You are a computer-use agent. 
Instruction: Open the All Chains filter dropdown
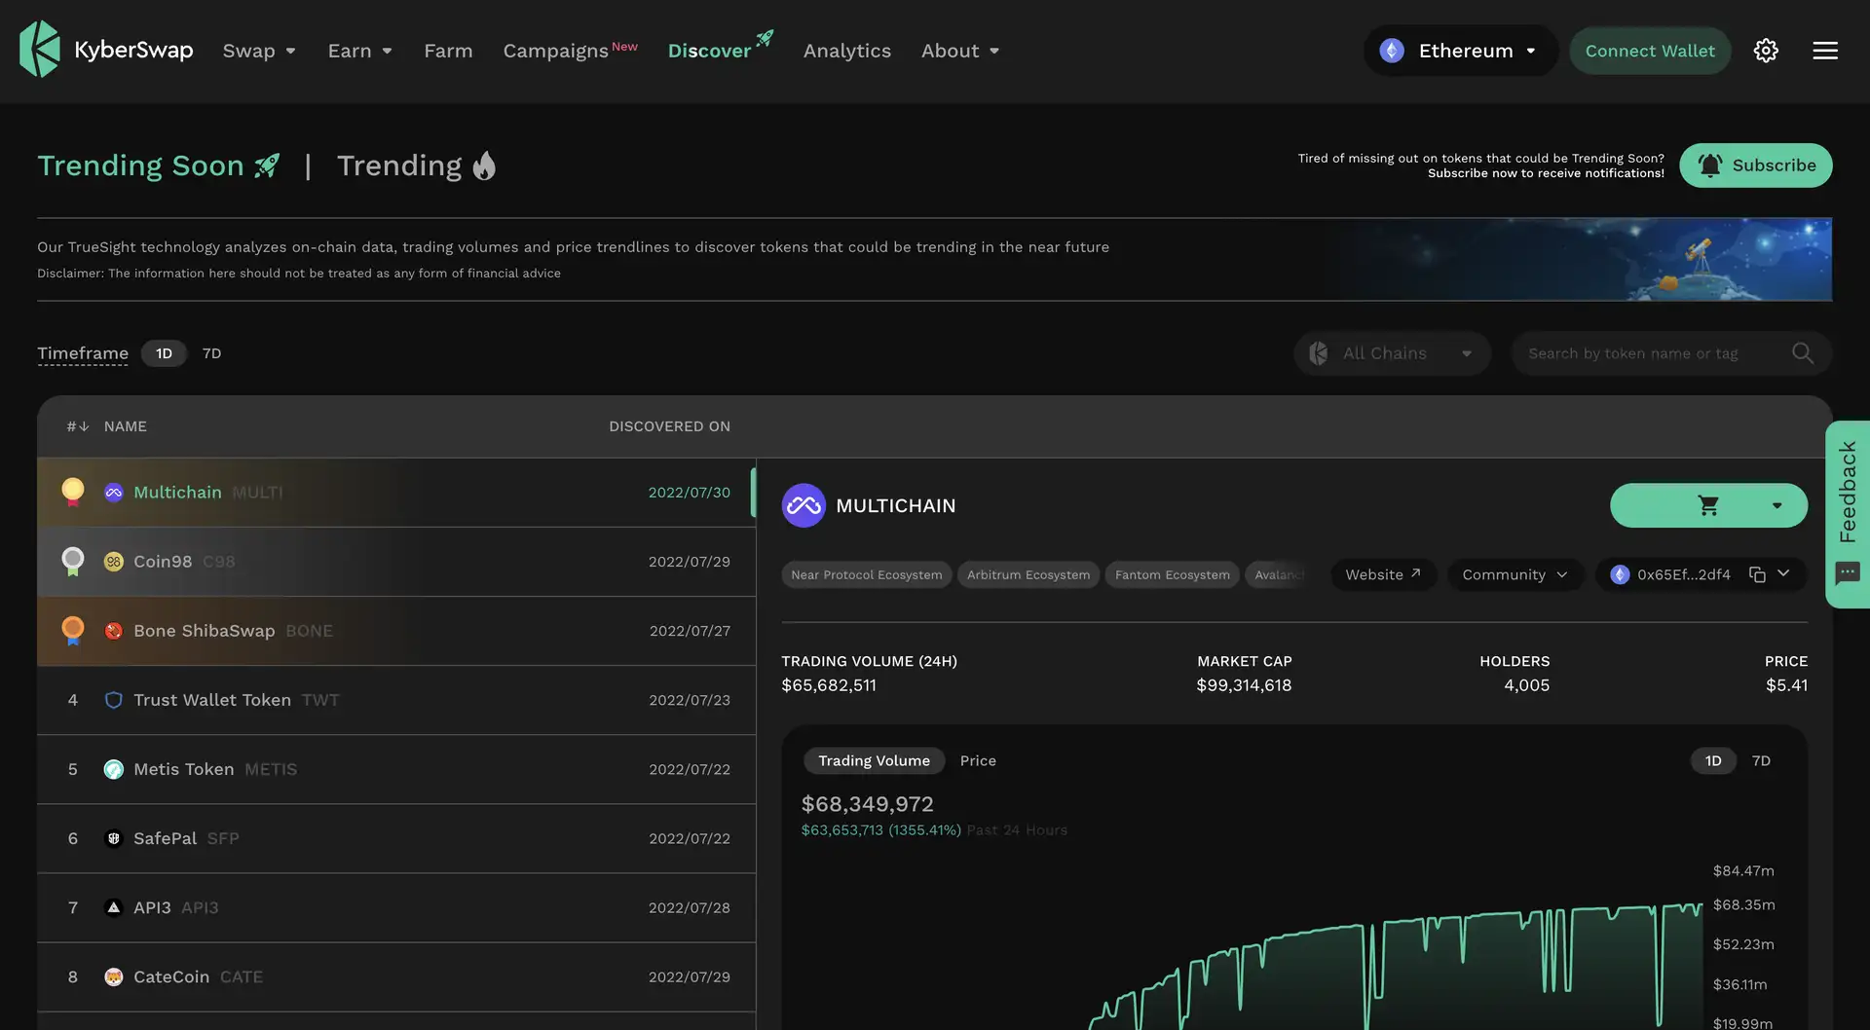tap(1392, 353)
